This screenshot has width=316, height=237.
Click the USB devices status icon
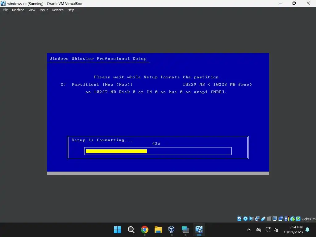pos(263,219)
